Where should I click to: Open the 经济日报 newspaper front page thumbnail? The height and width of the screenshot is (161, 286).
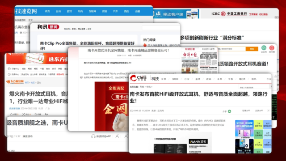coord(190,62)
